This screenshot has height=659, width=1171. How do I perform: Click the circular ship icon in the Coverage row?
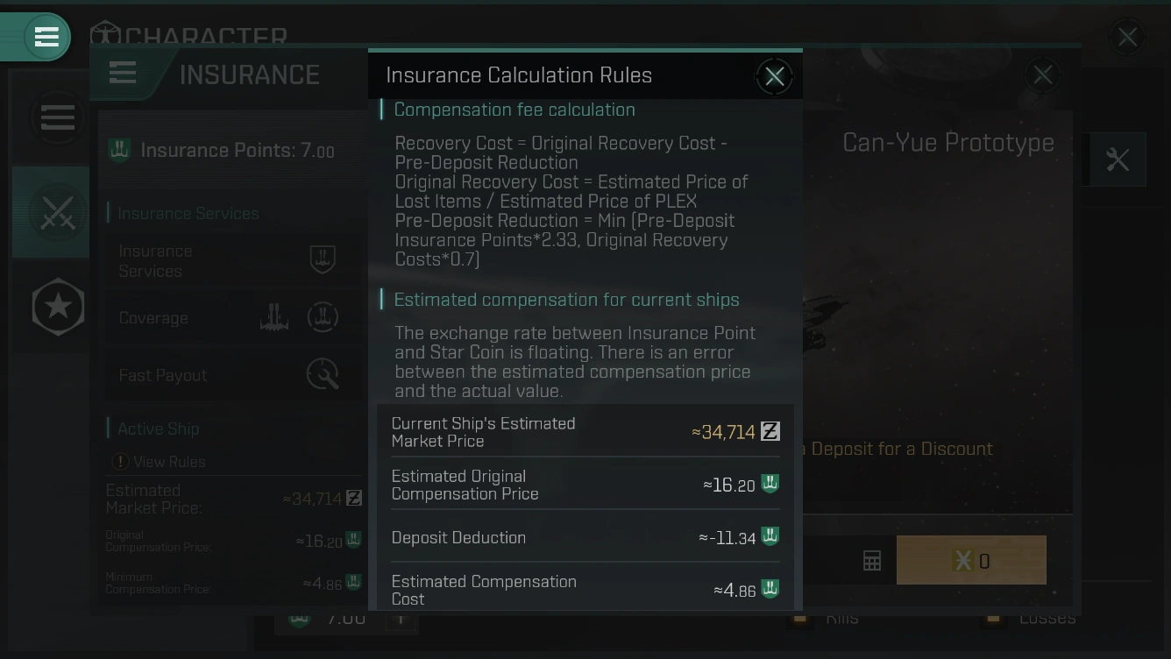323,317
